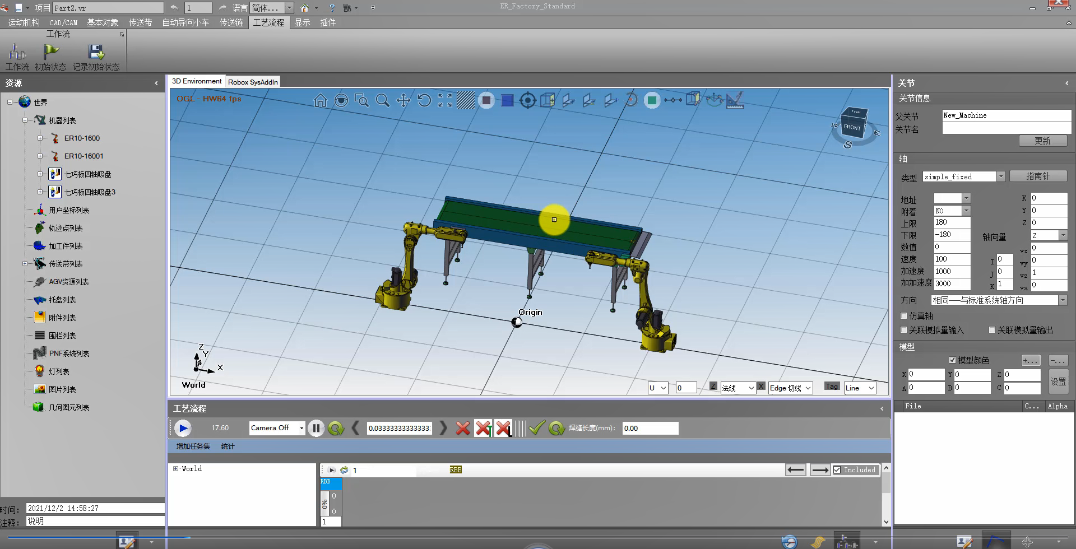Viewport: 1076px width, 549px height.
Task: Click the green checkmark icon
Action: point(536,429)
